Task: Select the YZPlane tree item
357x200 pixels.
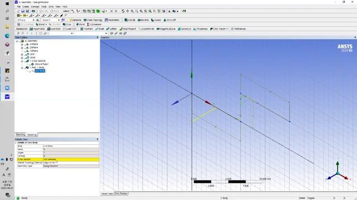Action: 34,51
